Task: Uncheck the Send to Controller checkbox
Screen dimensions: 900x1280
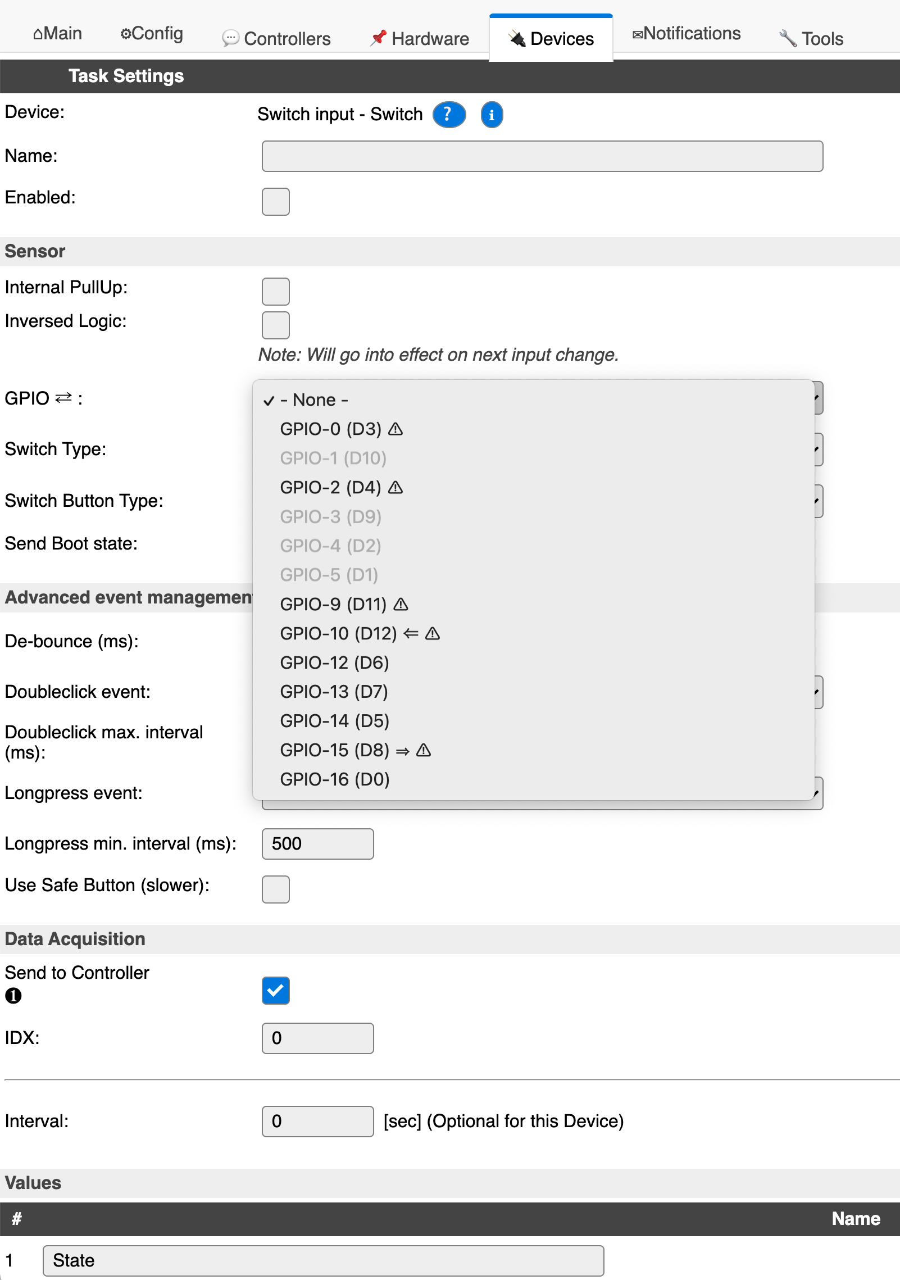Action: coord(276,991)
